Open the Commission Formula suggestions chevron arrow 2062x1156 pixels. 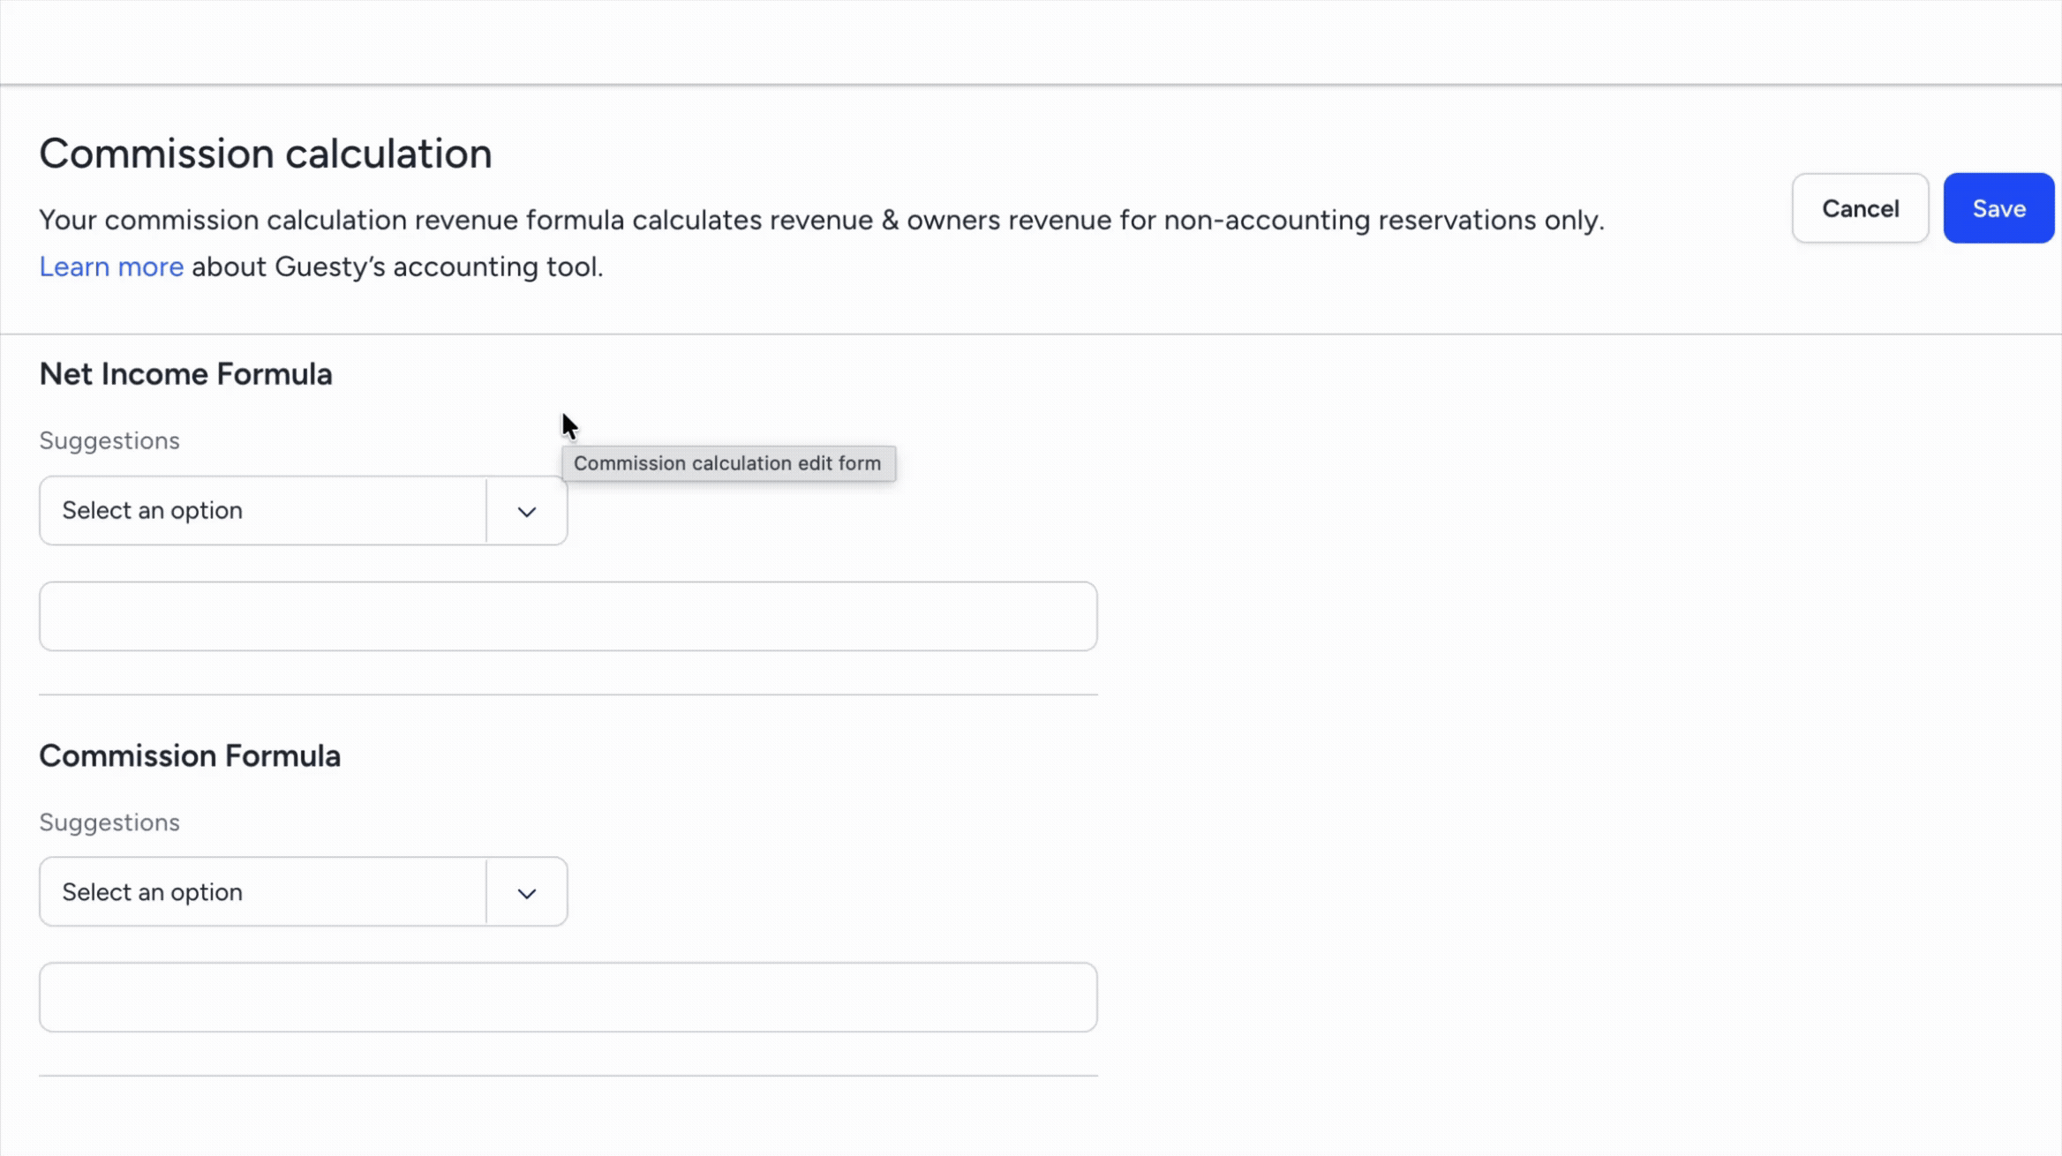point(527,893)
